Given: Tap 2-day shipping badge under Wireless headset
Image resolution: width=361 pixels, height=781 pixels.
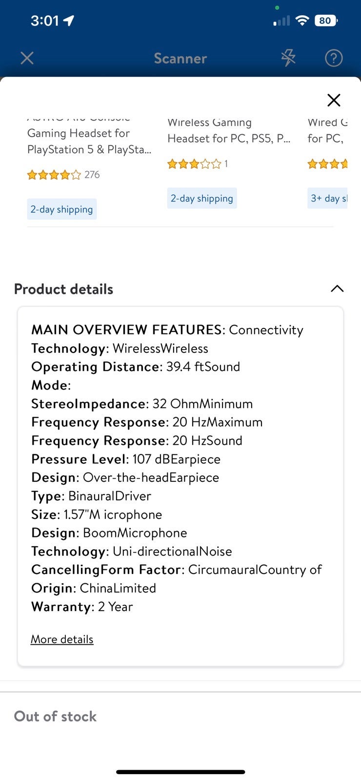Looking at the screenshot, I should (x=202, y=198).
